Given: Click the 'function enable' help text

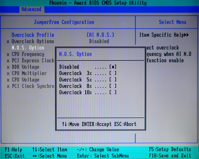Looking at the screenshot, I should coord(165,61).
